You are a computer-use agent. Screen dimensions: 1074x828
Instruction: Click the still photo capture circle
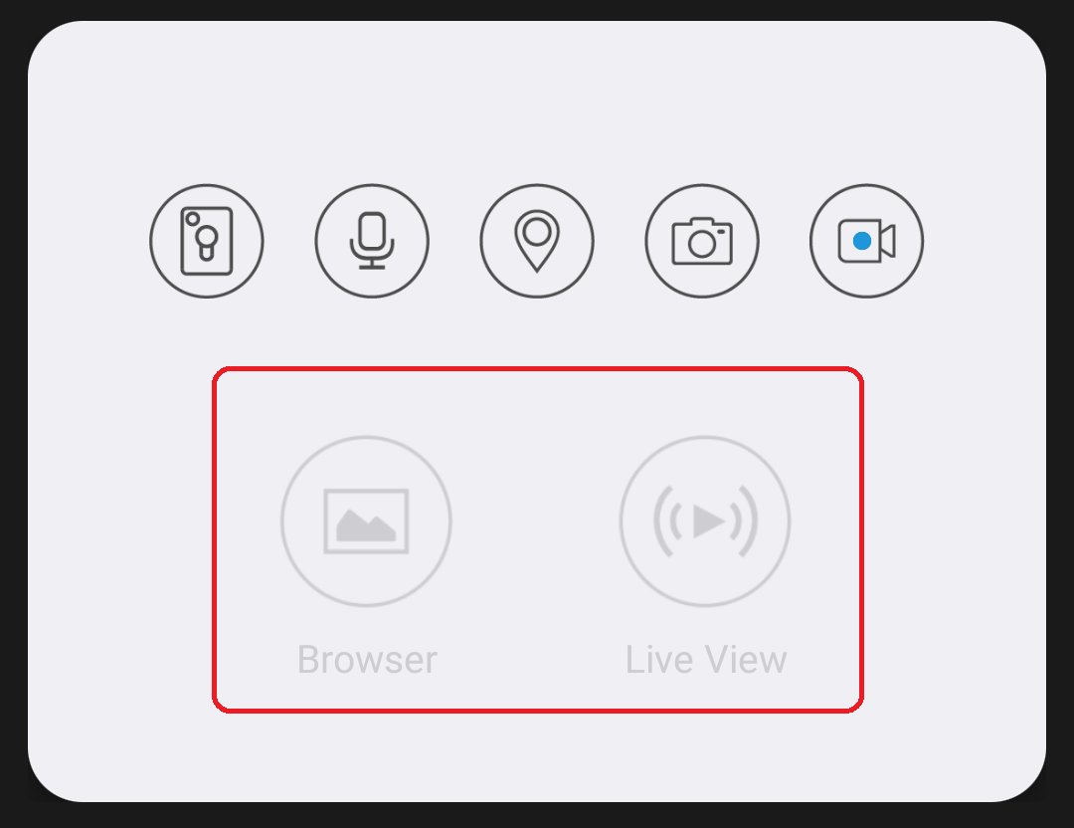pos(702,241)
